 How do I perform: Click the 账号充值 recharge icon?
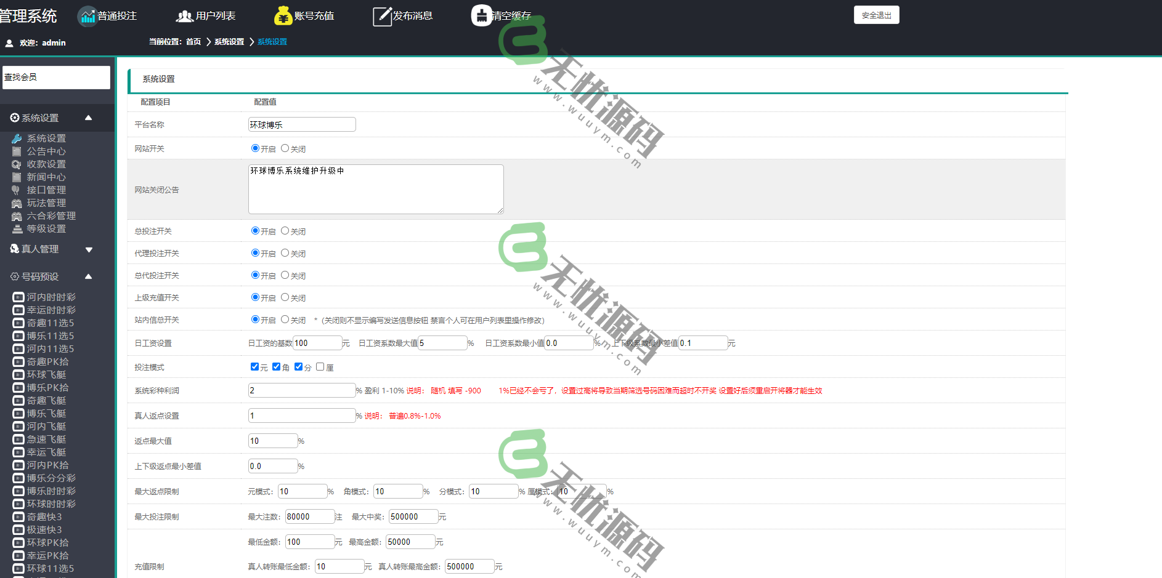pos(283,15)
